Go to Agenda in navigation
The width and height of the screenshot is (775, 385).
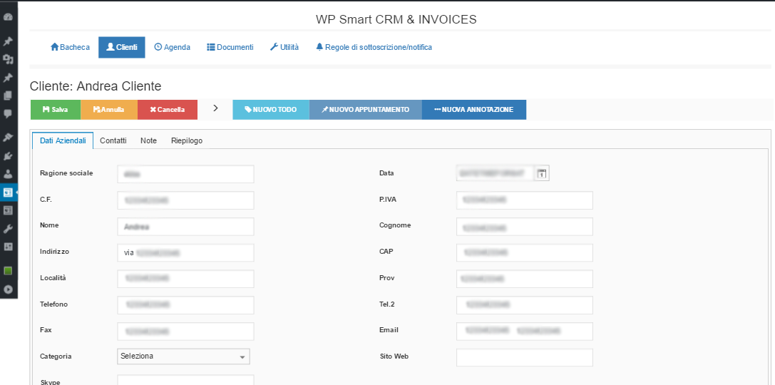pos(173,47)
